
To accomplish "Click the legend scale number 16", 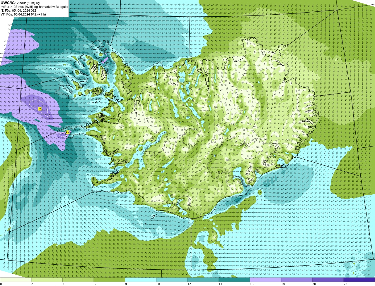I will coord(252,284).
